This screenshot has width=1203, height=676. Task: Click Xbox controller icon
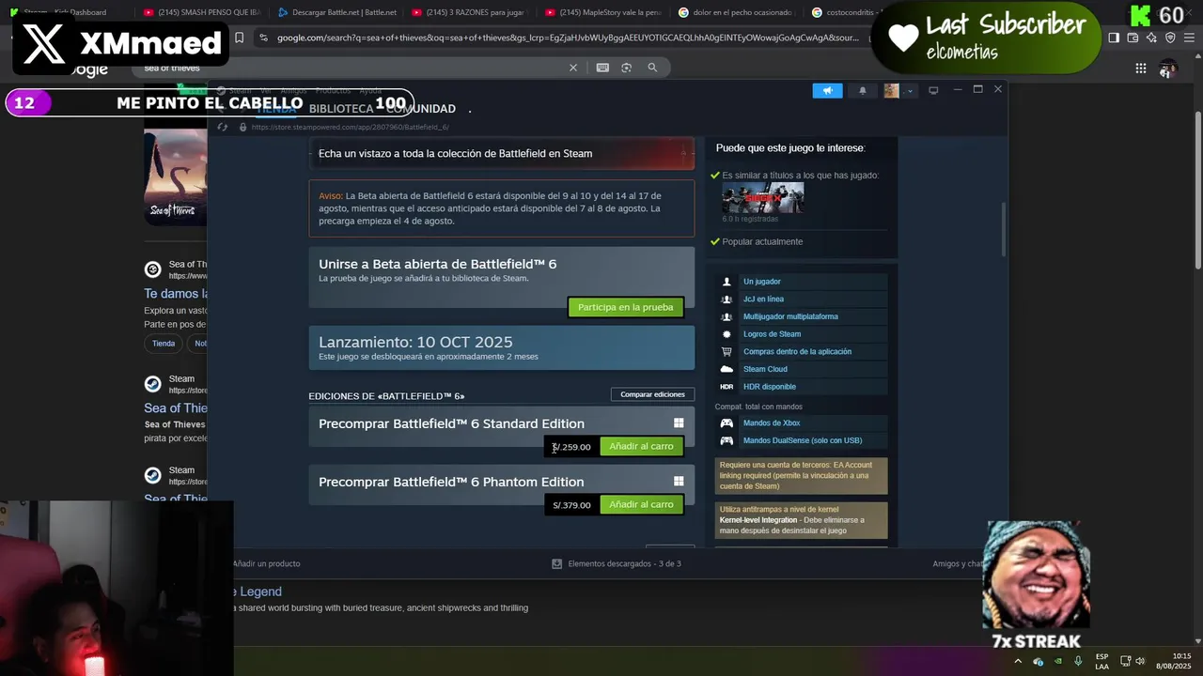tap(726, 423)
